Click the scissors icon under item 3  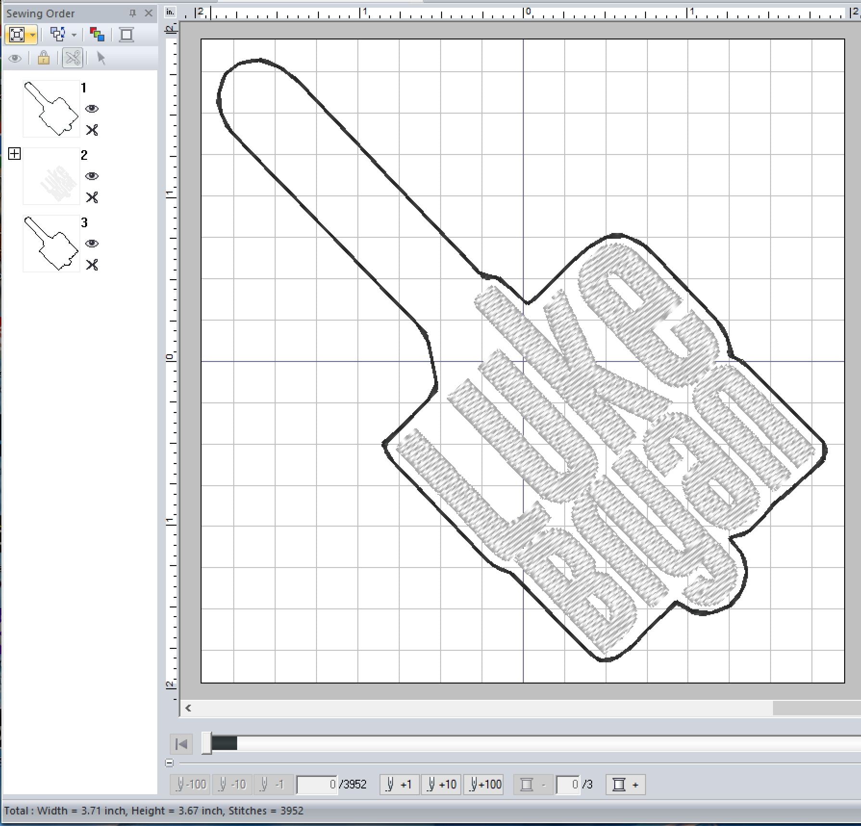click(x=92, y=265)
